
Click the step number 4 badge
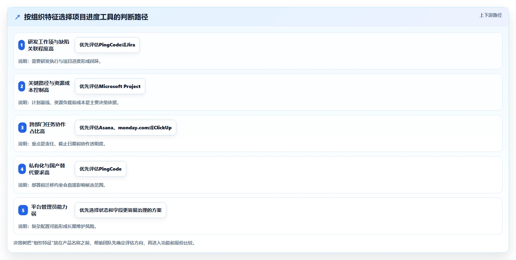(22, 169)
